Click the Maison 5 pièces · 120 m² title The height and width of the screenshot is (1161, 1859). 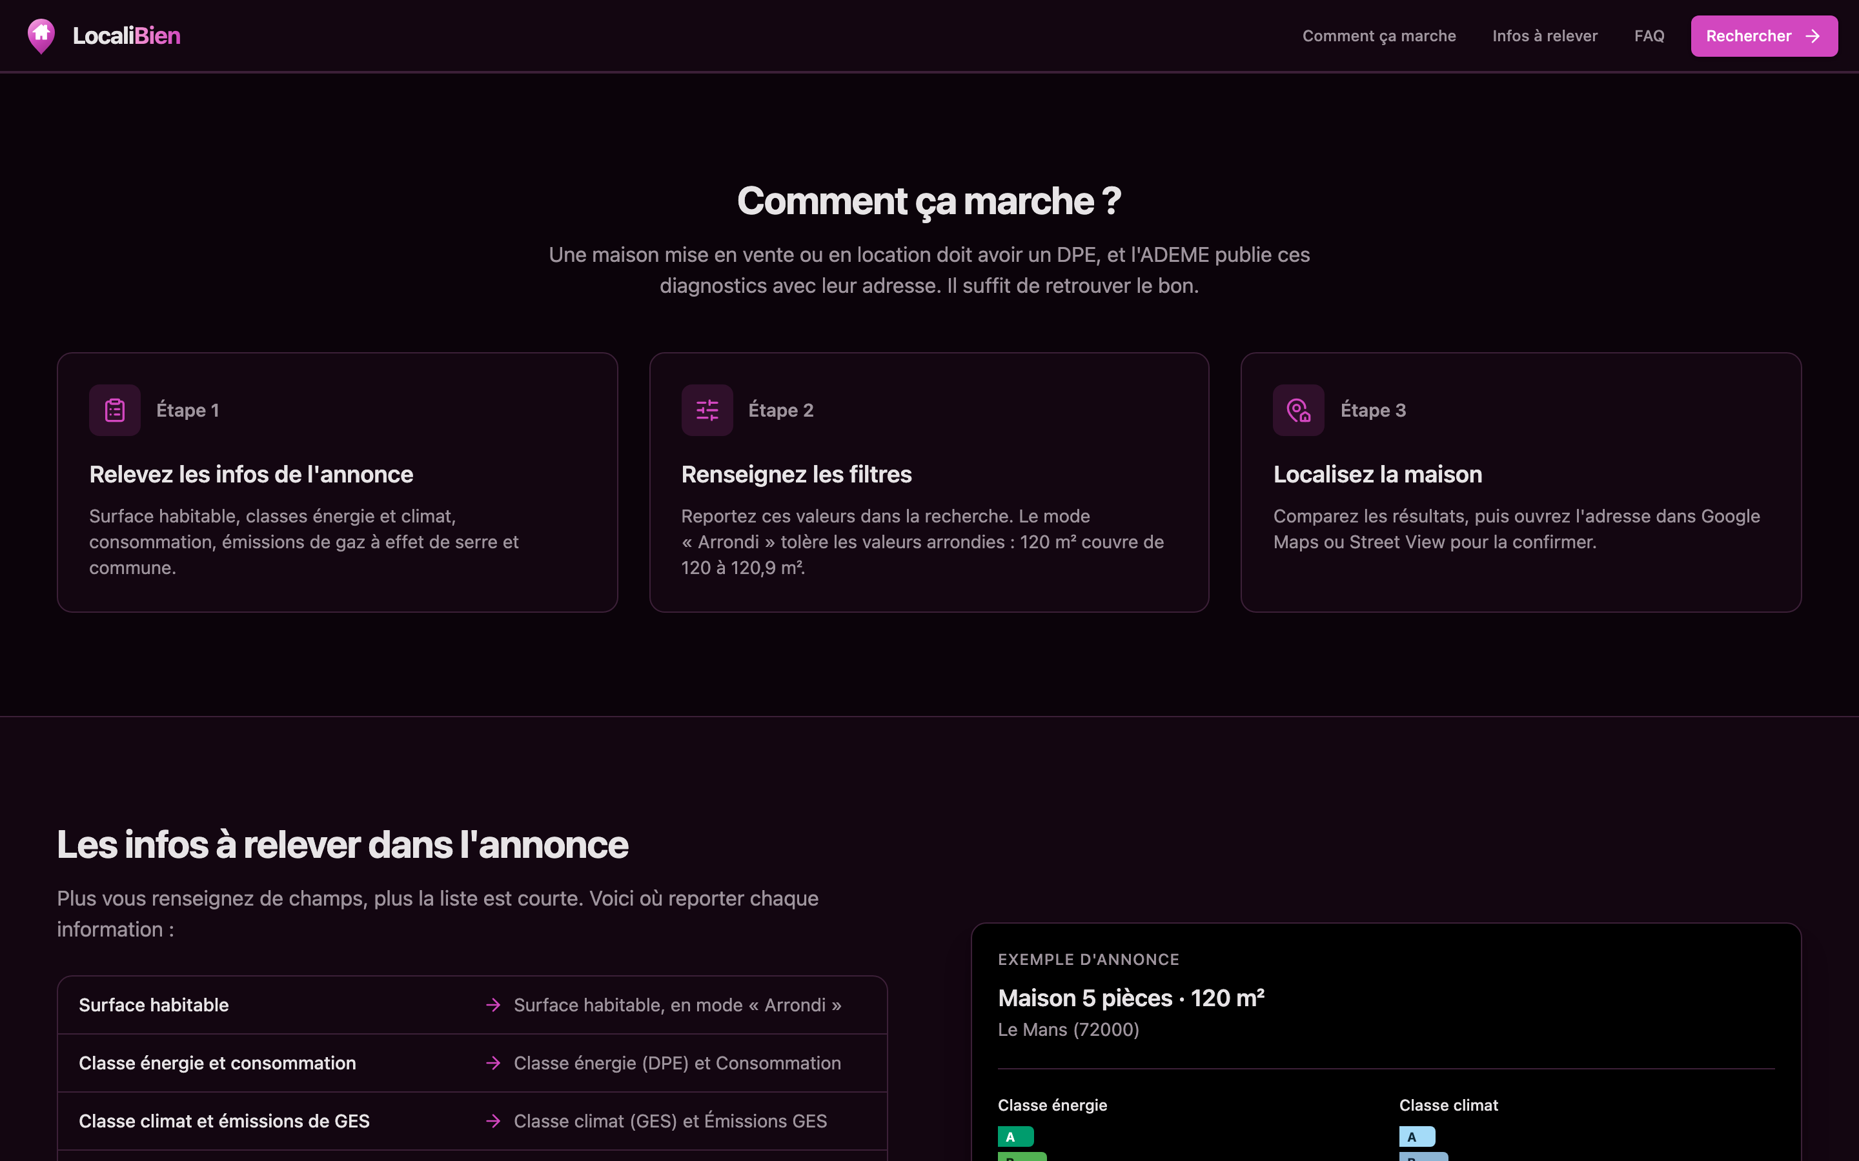(x=1131, y=998)
